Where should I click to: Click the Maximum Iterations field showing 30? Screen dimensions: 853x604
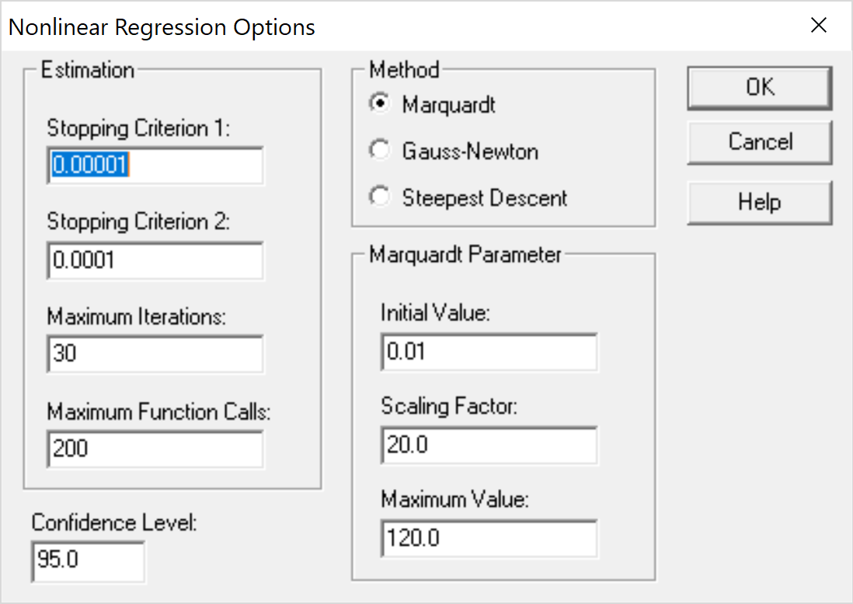[x=154, y=354]
